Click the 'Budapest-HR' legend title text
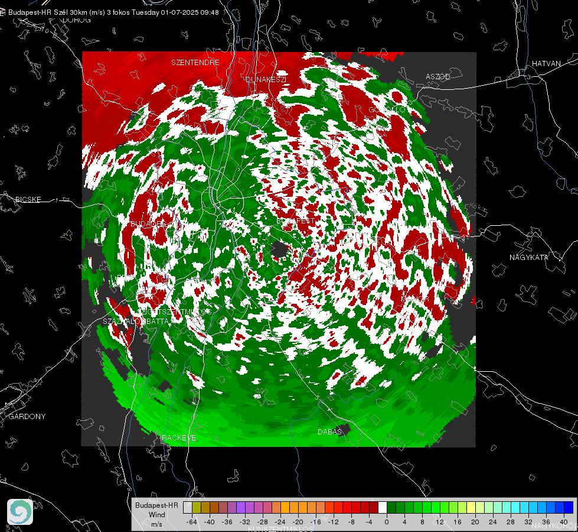578x532 pixels. coord(156,505)
